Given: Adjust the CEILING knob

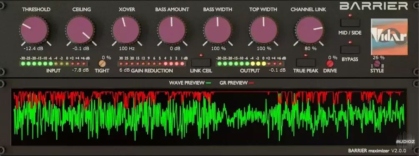Looking at the screenshot, I should [80, 30].
